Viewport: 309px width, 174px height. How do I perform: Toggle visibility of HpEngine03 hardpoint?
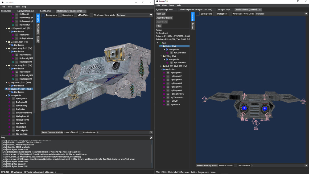168,80
